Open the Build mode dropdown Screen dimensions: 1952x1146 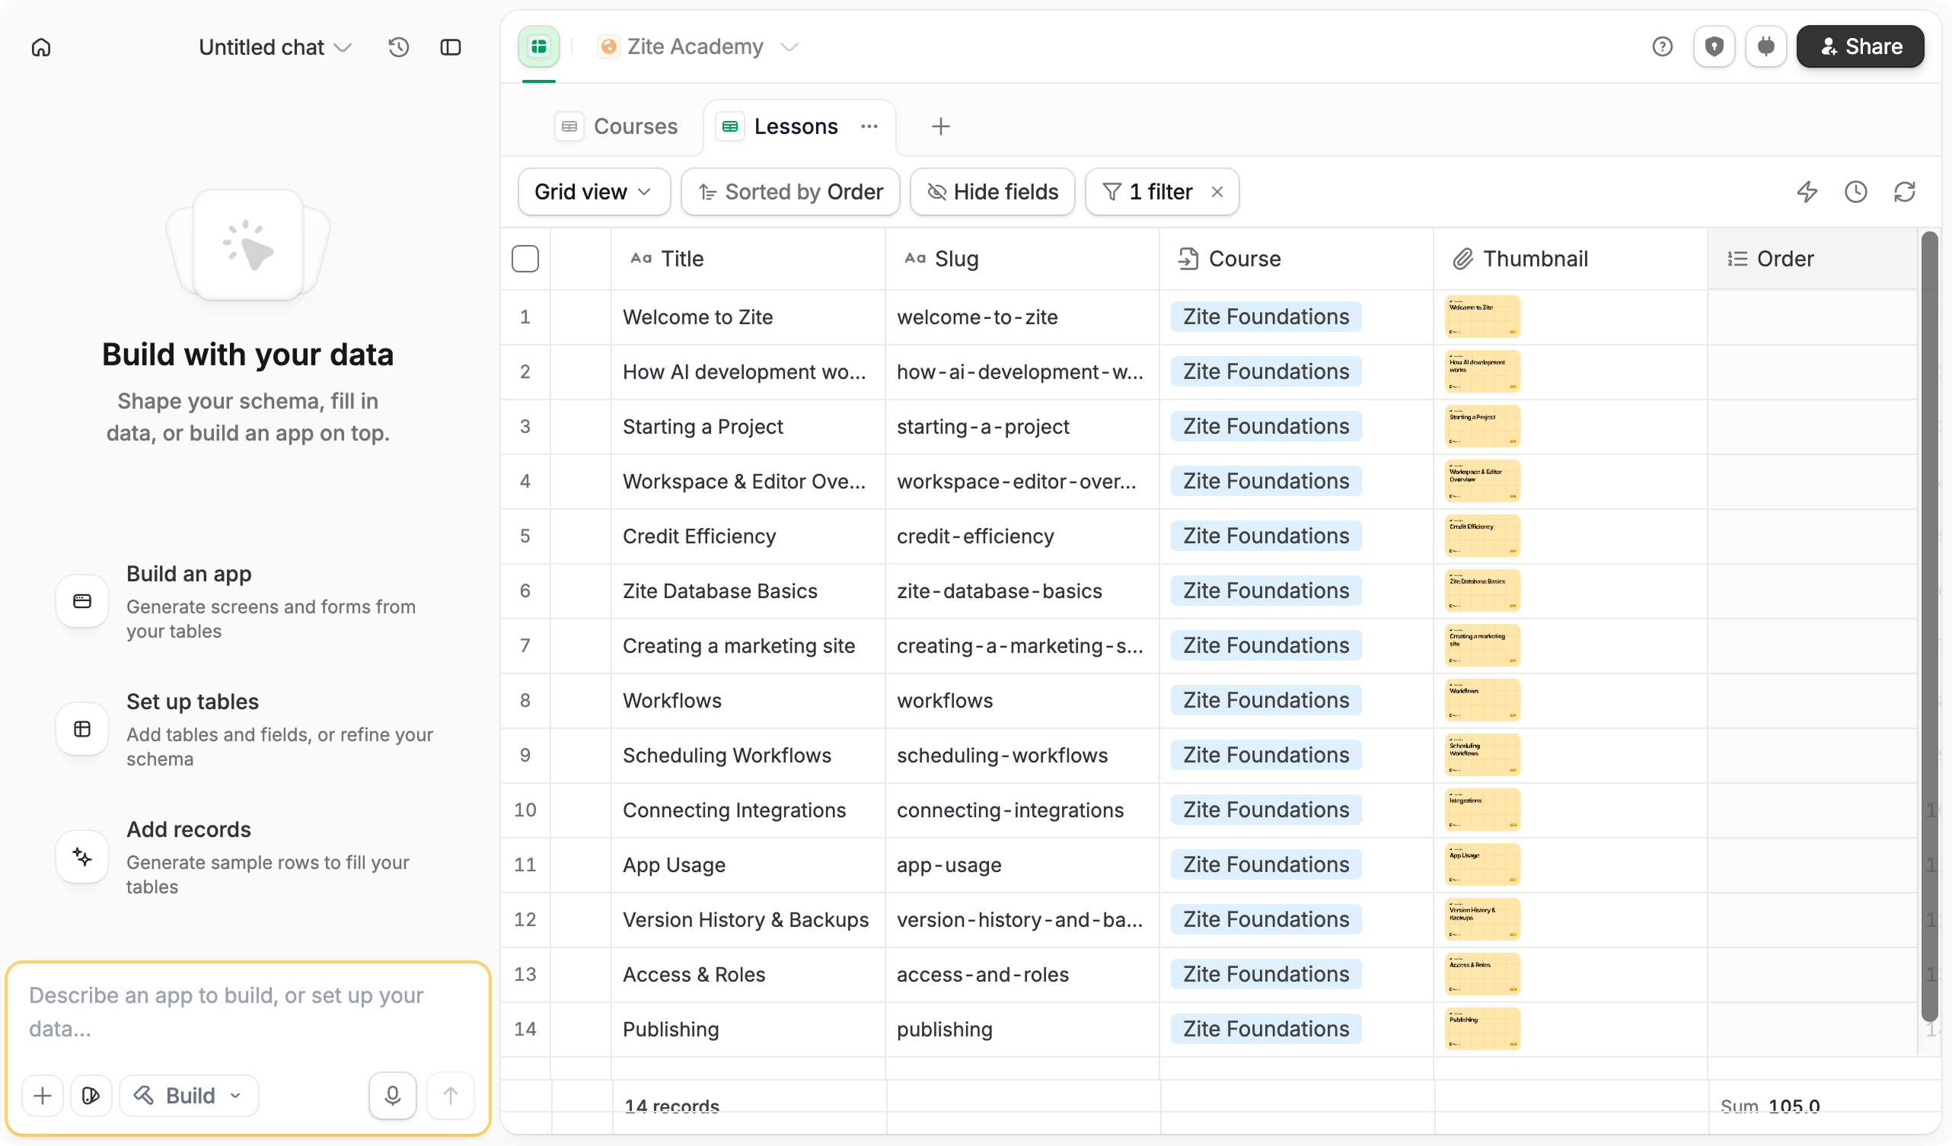click(x=189, y=1096)
